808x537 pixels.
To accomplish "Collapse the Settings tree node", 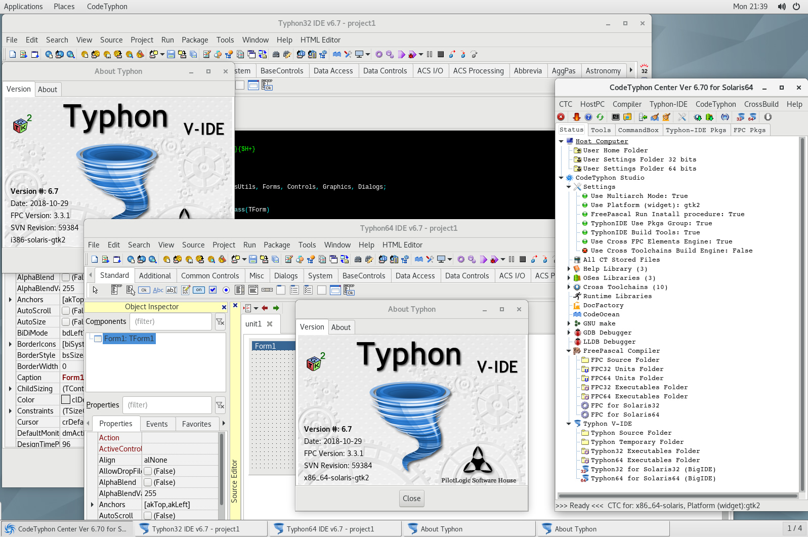I will [569, 187].
